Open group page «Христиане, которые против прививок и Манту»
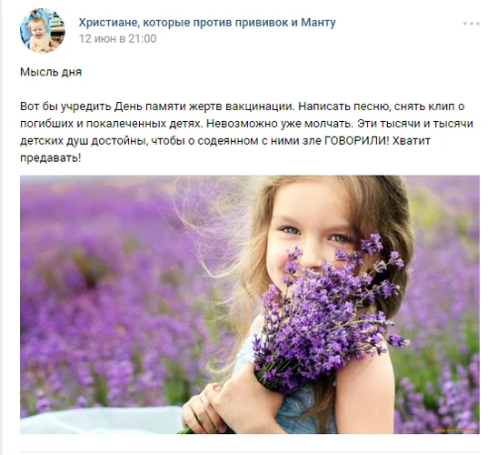Viewport: 497px width, 455px height. (207, 23)
